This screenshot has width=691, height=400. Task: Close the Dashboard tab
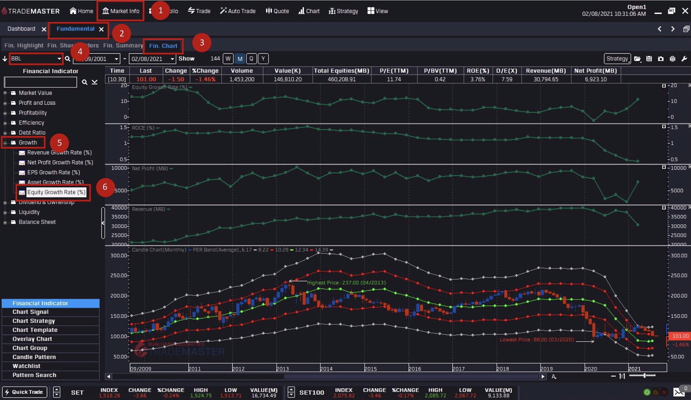tap(44, 29)
